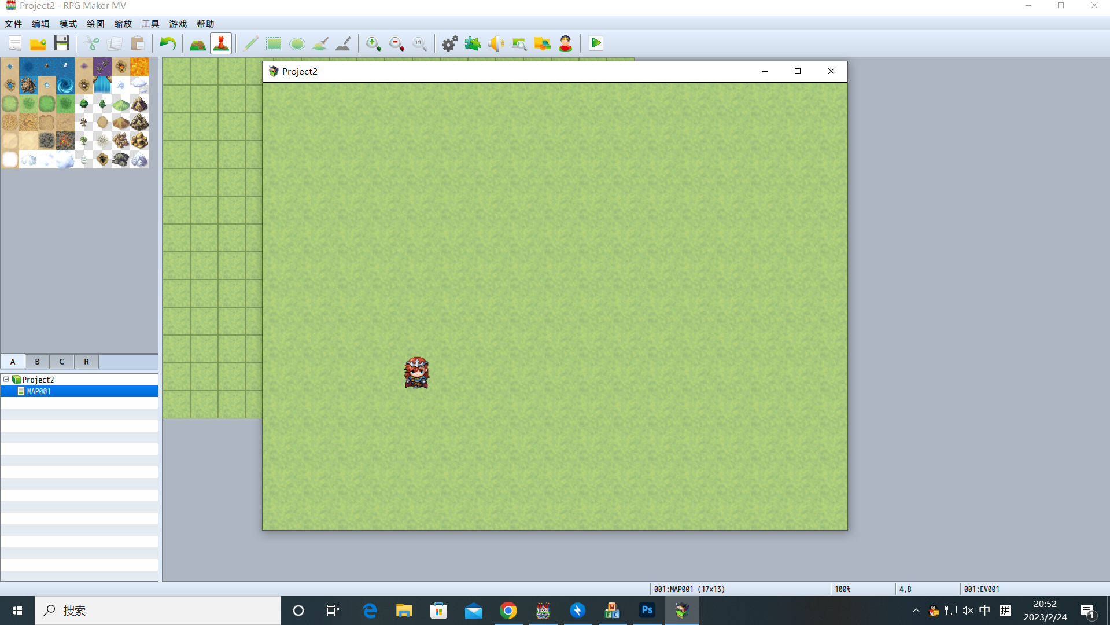Open the Plugin Manager puzzle icon
The image size is (1110, 625).
473,43
